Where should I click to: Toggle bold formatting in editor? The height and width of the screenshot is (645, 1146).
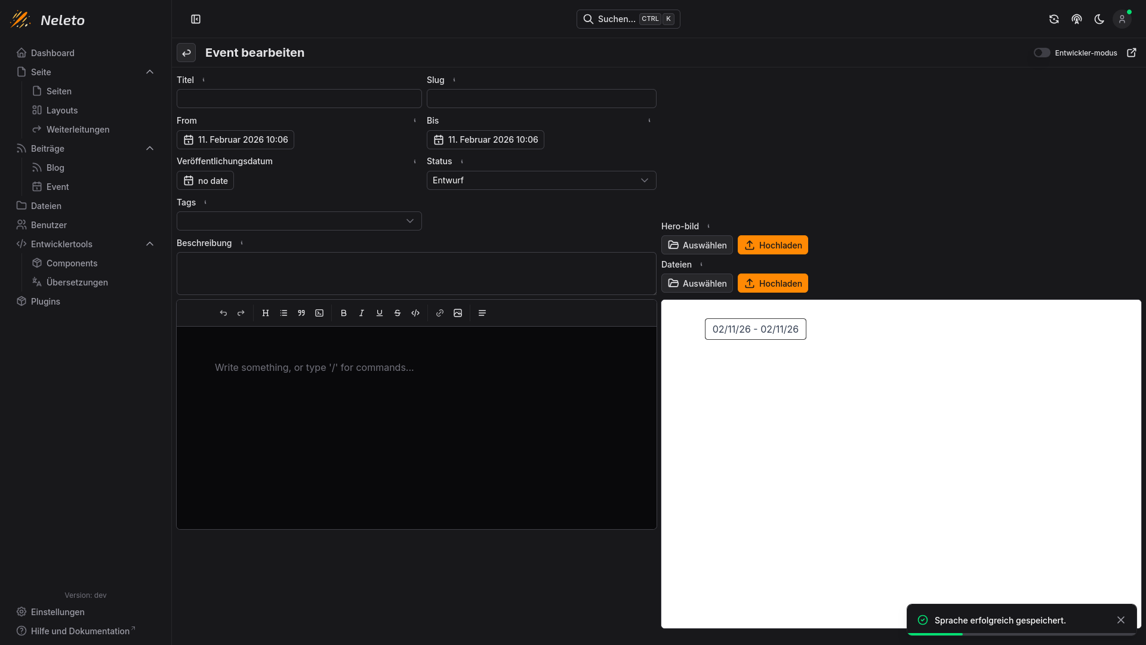point(344,313)
